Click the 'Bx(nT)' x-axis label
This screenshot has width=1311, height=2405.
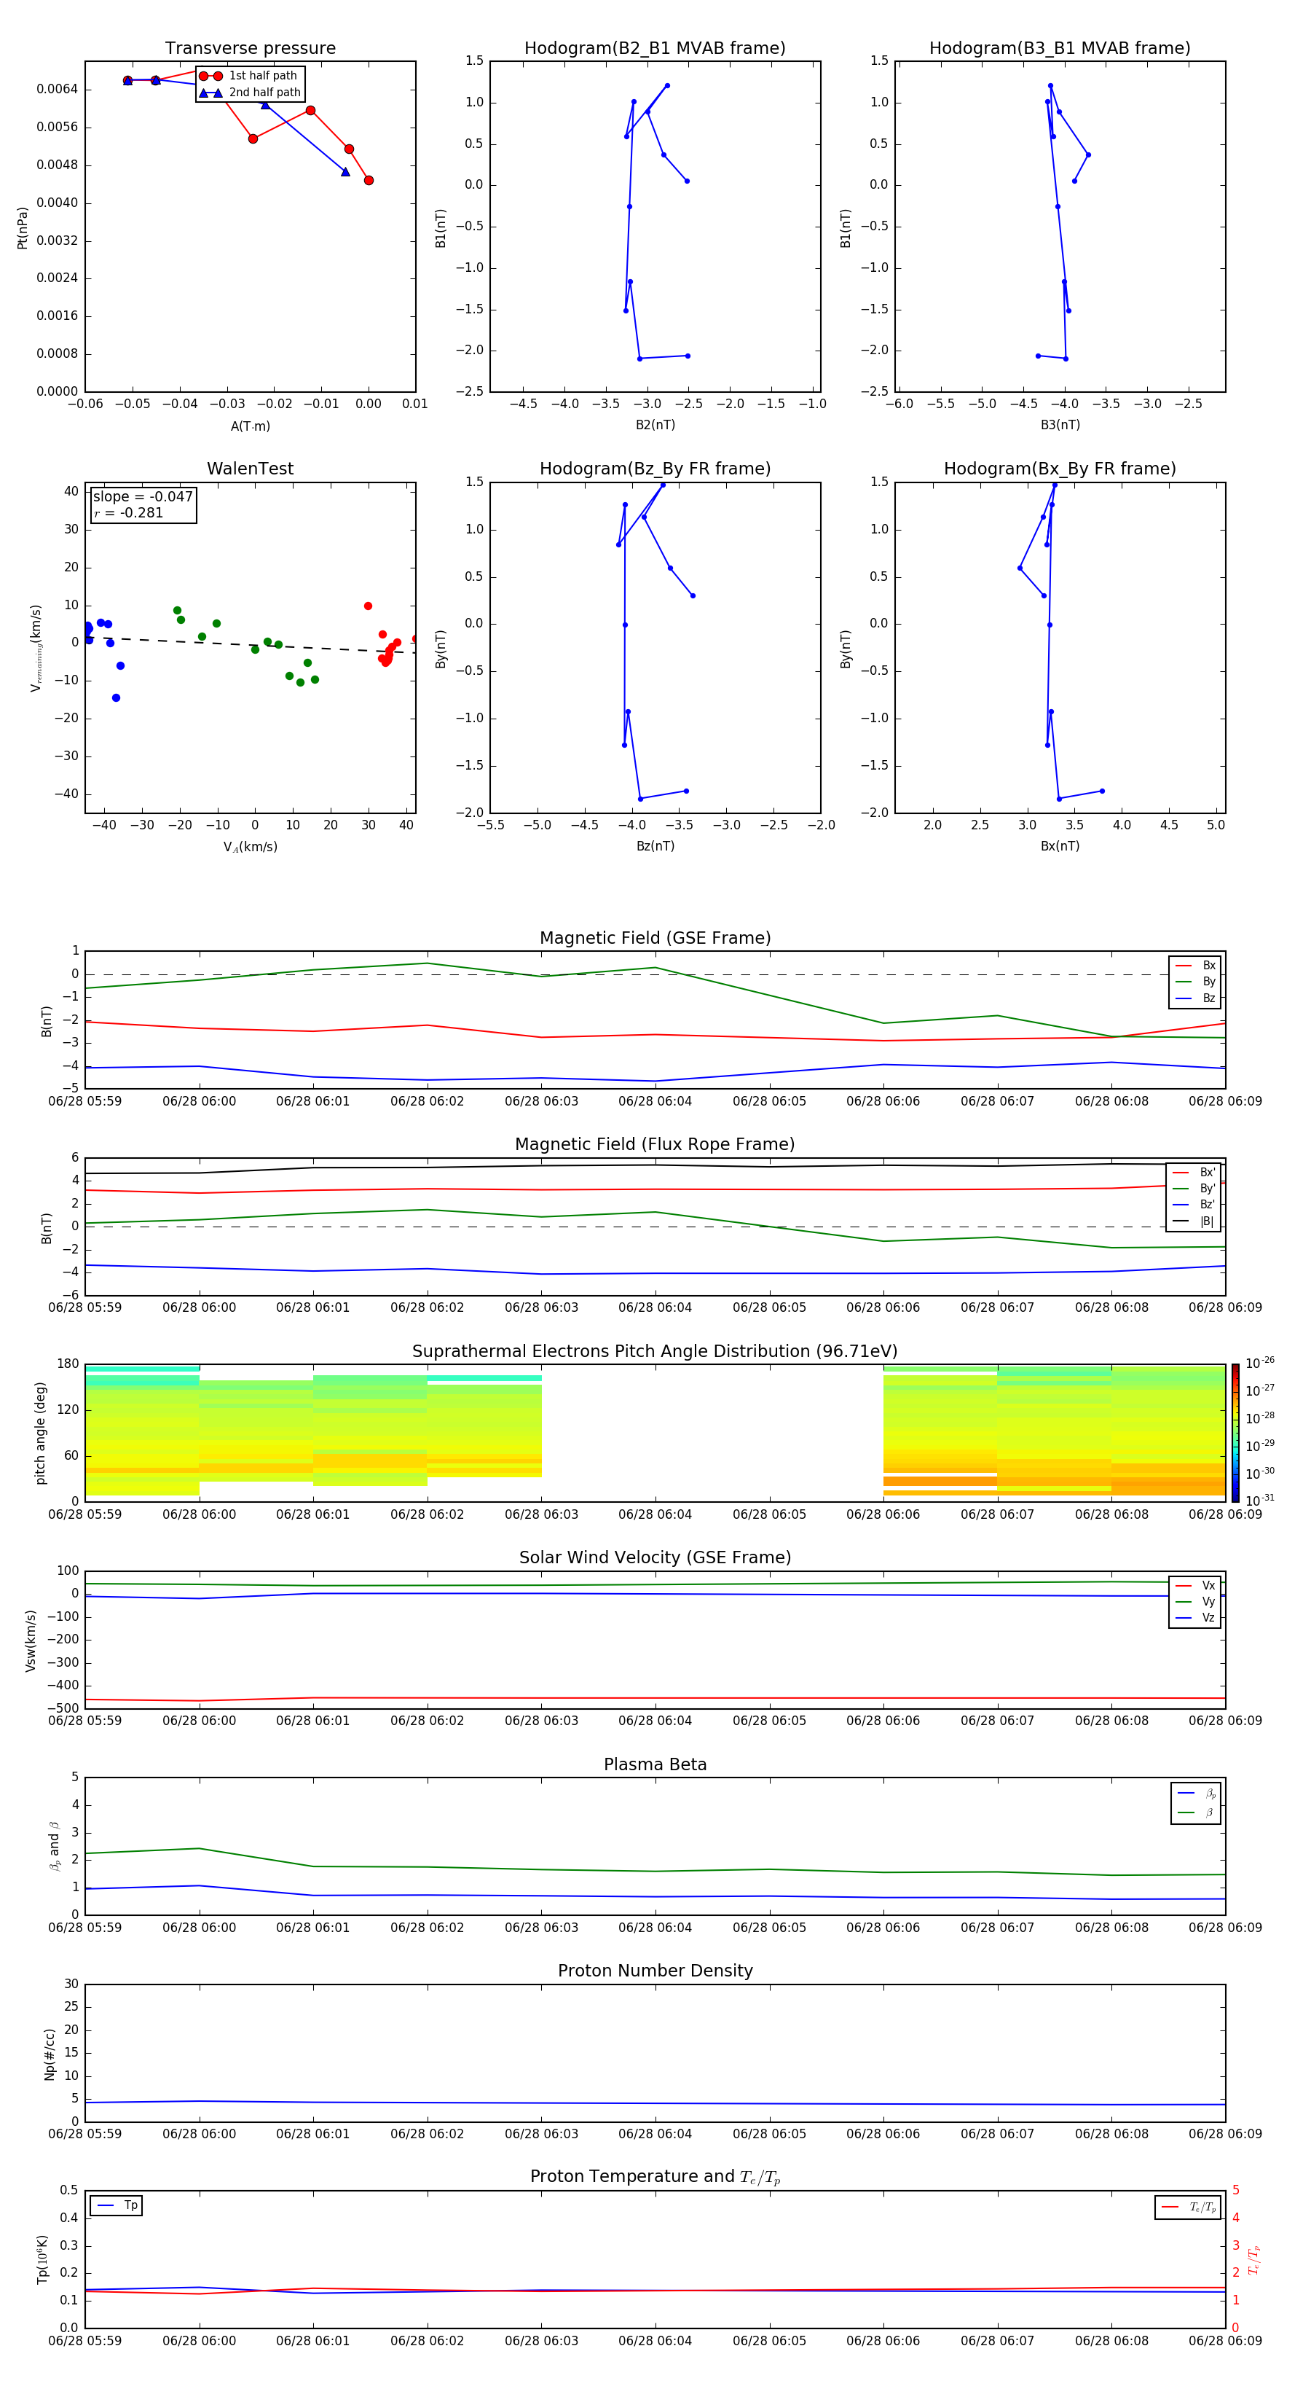[x=1060, y=846]
